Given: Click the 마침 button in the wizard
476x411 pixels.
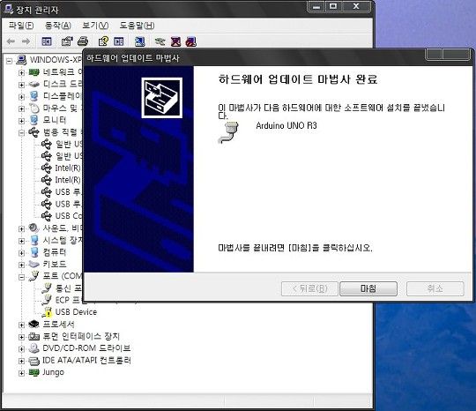Looking at the screenshot, I should [x=368, y=288].
